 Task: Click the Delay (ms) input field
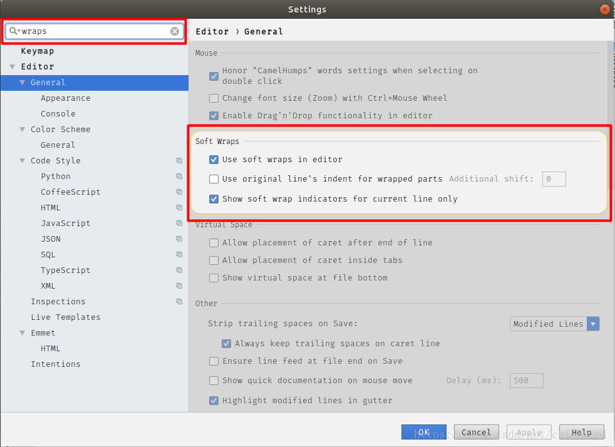(526, 381)
